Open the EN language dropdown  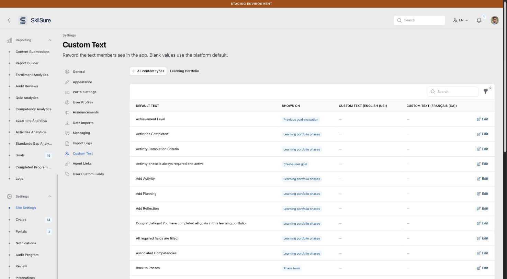point(460,20)
